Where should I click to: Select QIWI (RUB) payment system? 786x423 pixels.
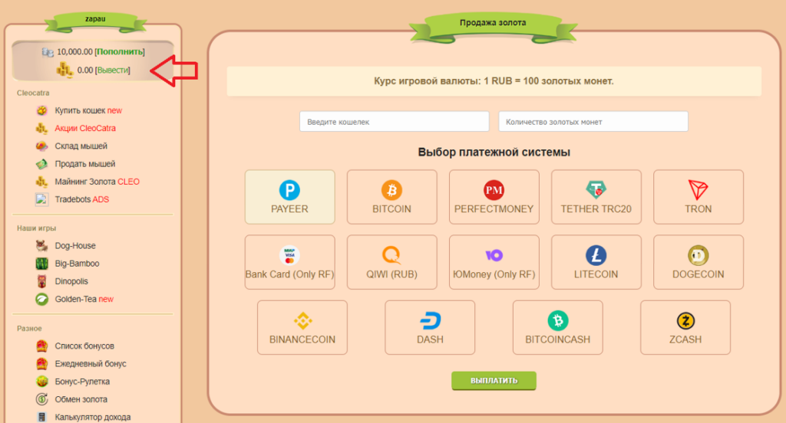tap(391, 262)
